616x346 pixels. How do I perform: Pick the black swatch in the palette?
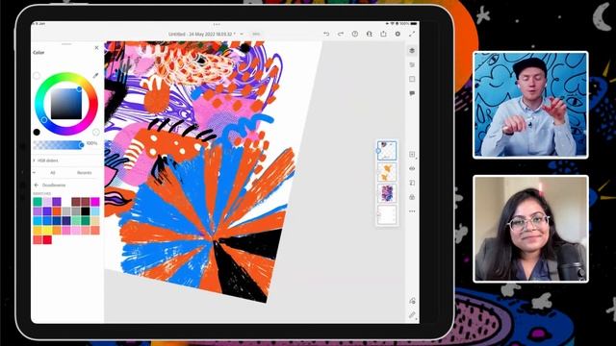pyautogui.click(x=86, y=211)
